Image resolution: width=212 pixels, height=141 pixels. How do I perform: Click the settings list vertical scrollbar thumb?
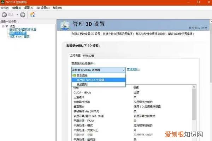(194, 104)
